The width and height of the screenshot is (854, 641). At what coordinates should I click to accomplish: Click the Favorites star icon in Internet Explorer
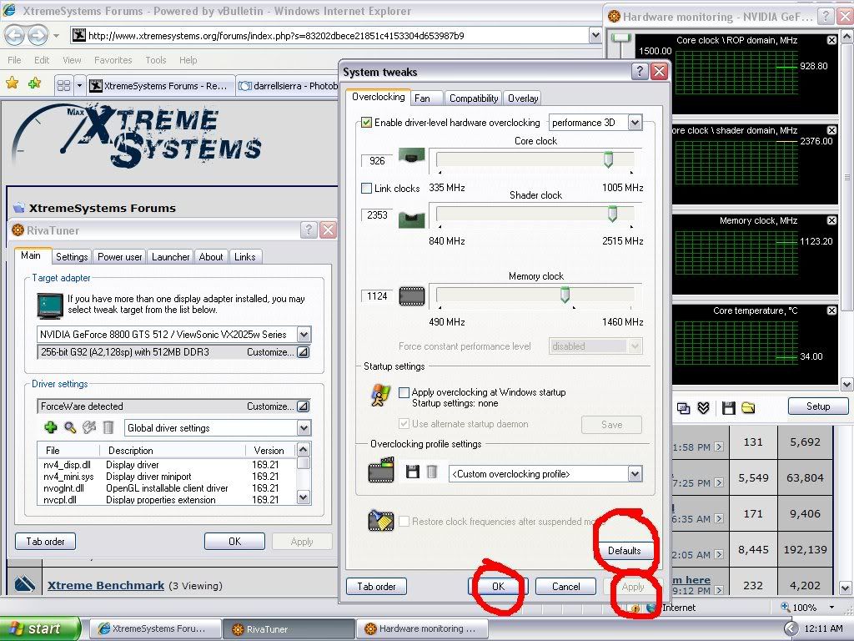coord(12,83)
